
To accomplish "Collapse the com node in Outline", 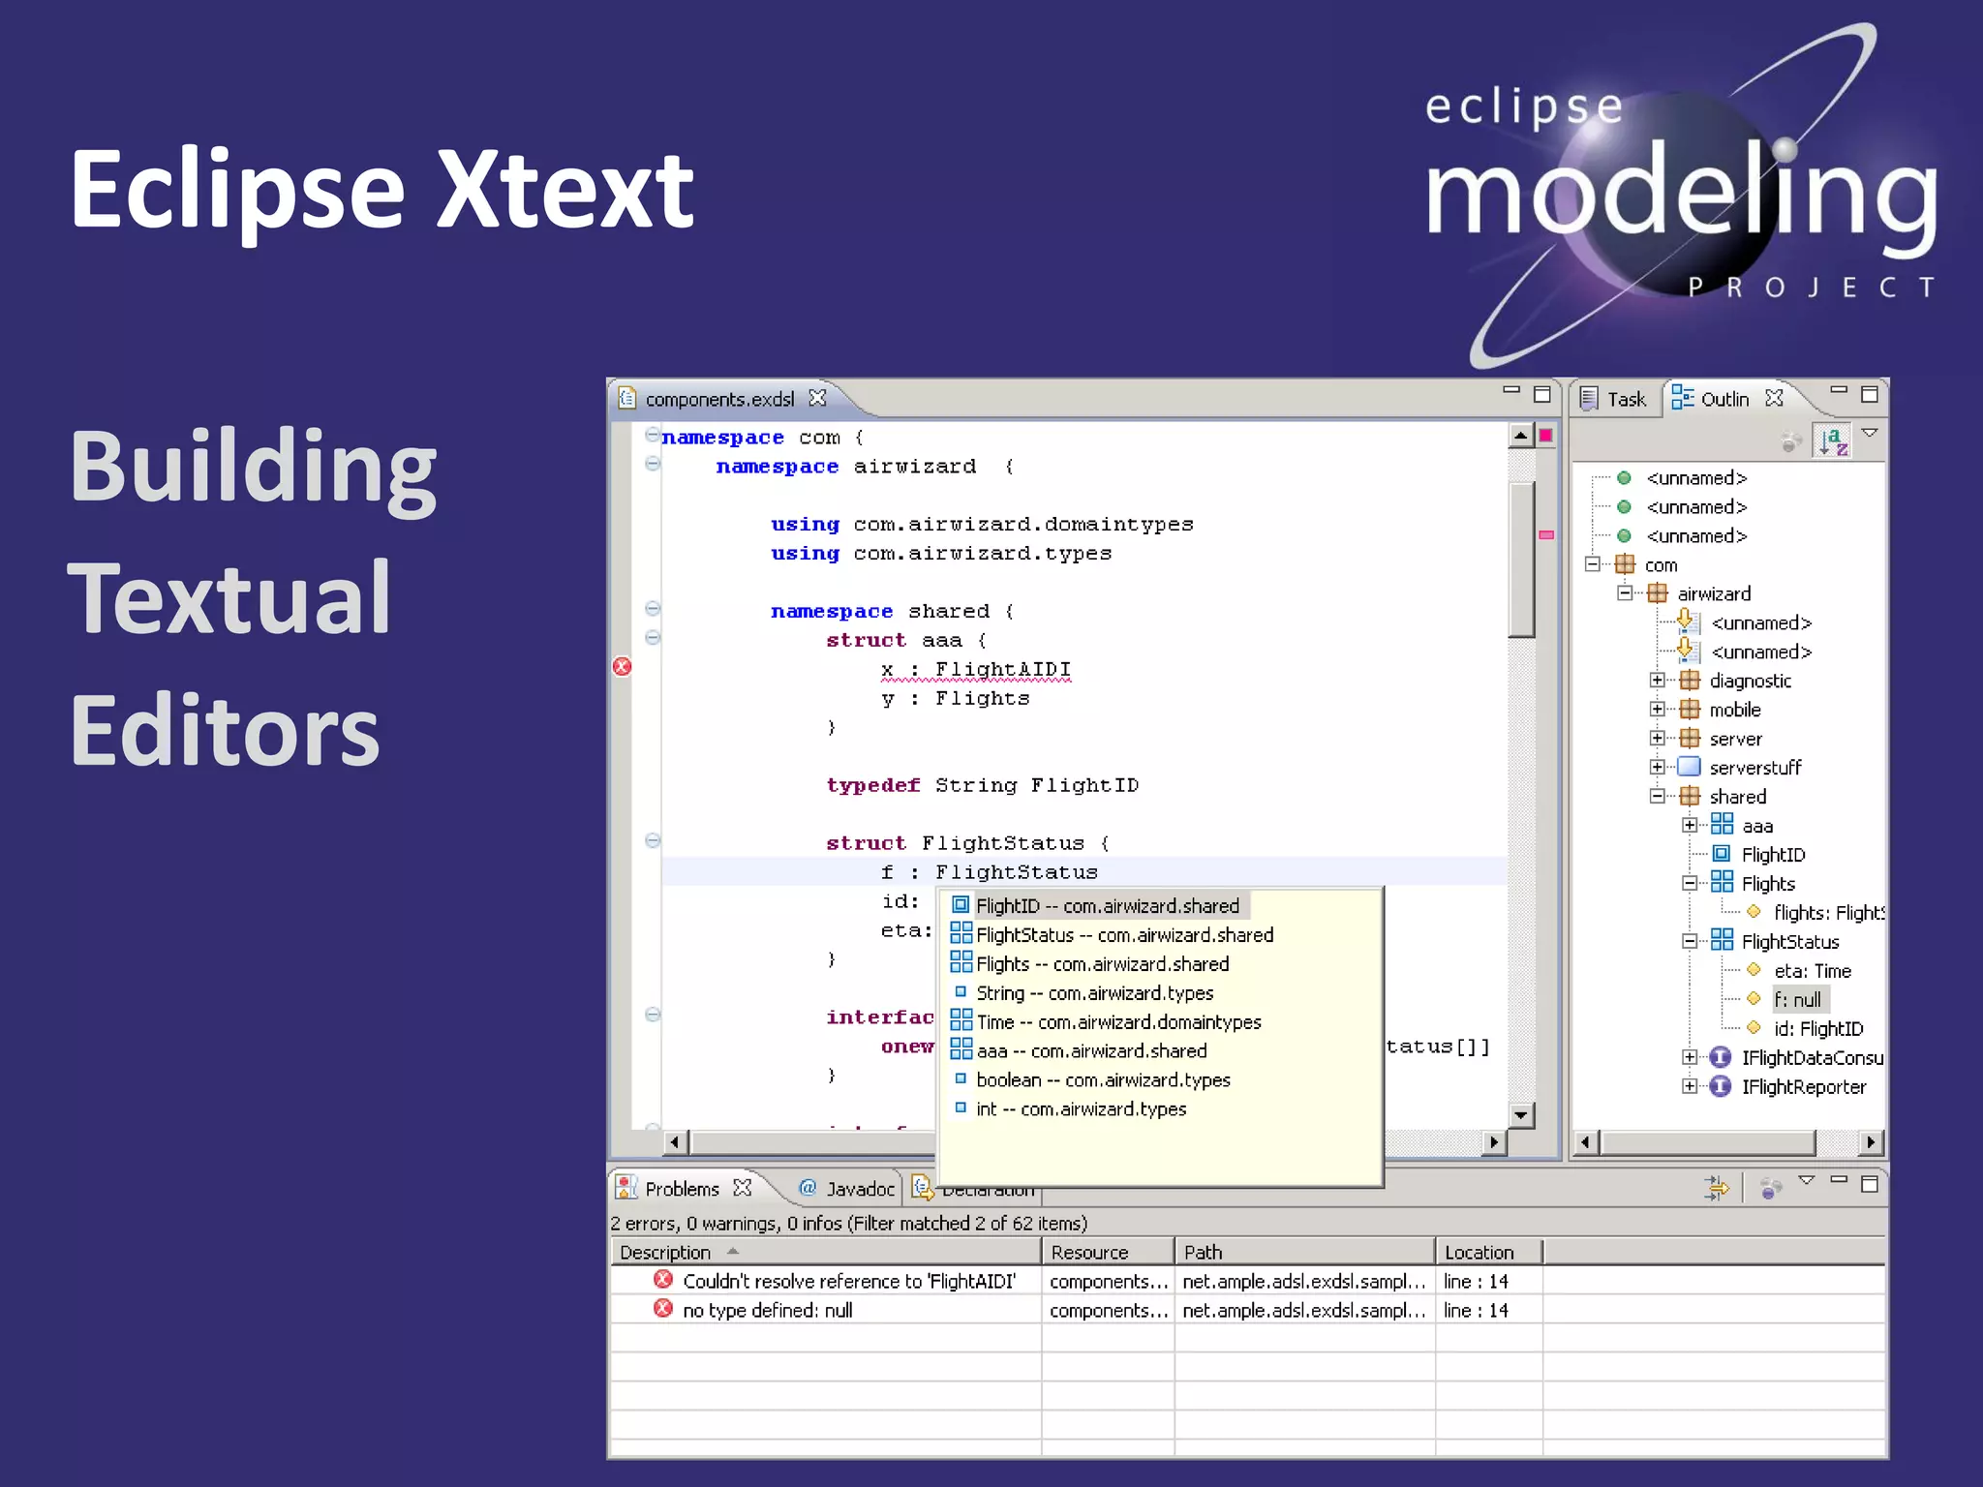I will [1593, 564].
